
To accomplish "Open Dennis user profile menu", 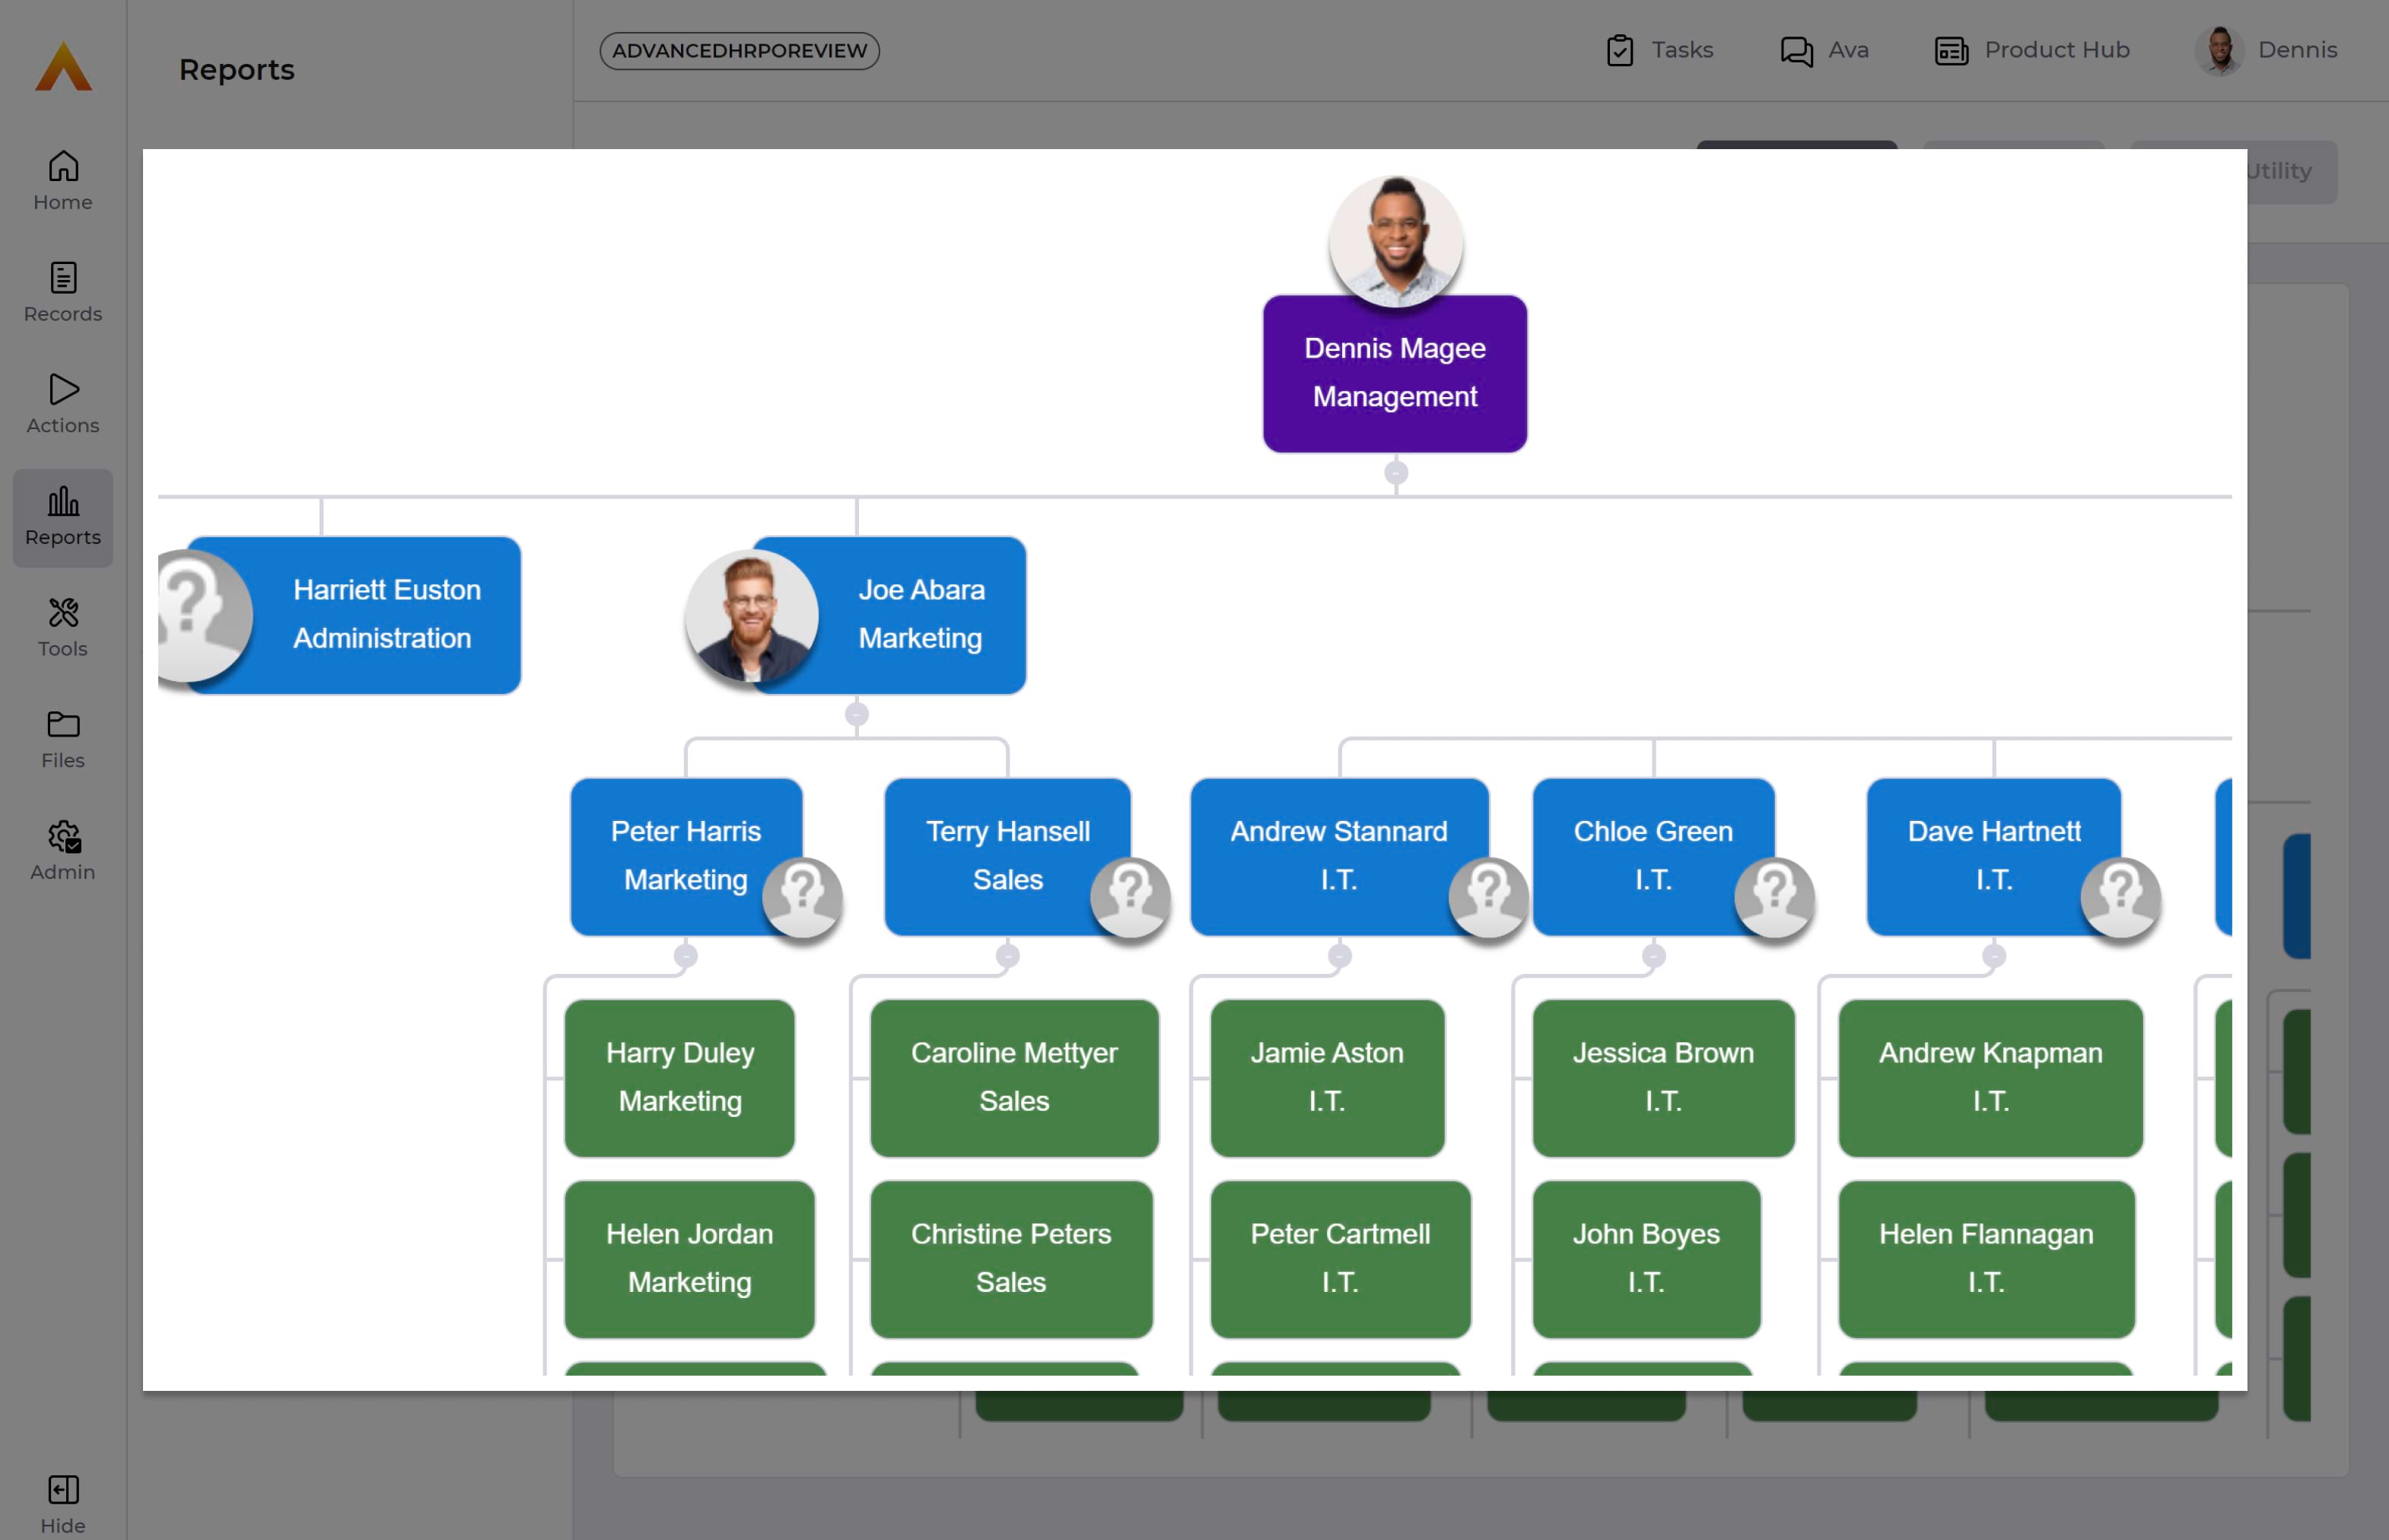I will (2266, 50).
